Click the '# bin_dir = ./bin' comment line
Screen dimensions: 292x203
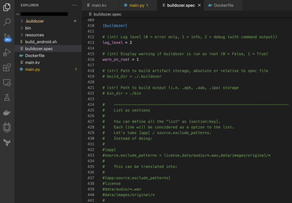122,93
